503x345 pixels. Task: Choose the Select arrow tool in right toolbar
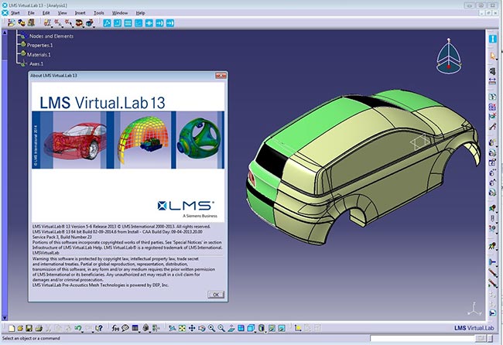[493, 56]
